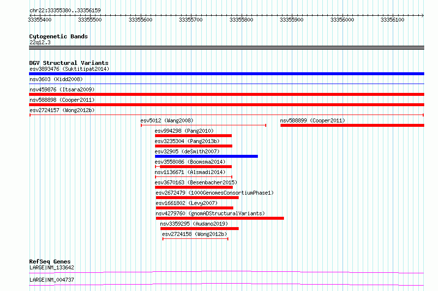Click the esv1661802 (Levy2007) label

(187, 203)
